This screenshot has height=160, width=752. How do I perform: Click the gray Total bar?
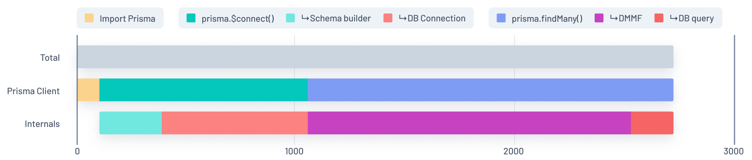375,57
